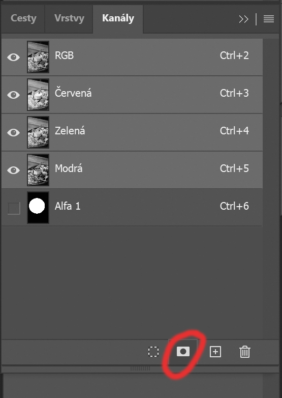This screenshot has height=398, width=282.
Task: Toggle visibility of Červená channel
Action: coord(13,95)
